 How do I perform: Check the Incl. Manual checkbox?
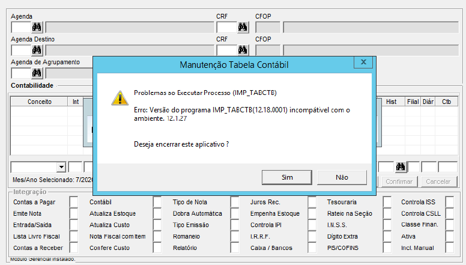click(x=450, y=248)
